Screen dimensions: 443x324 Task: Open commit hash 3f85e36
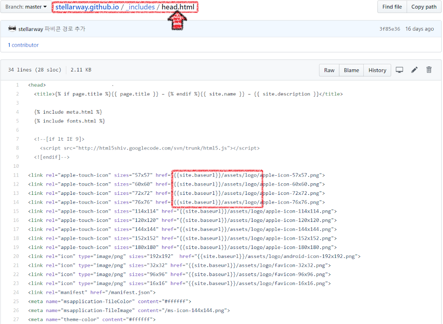(389, 29)
